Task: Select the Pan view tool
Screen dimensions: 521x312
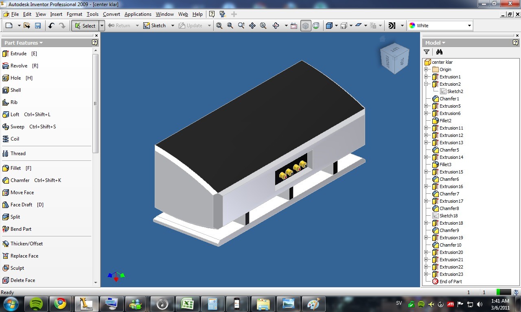Action: 252,26
